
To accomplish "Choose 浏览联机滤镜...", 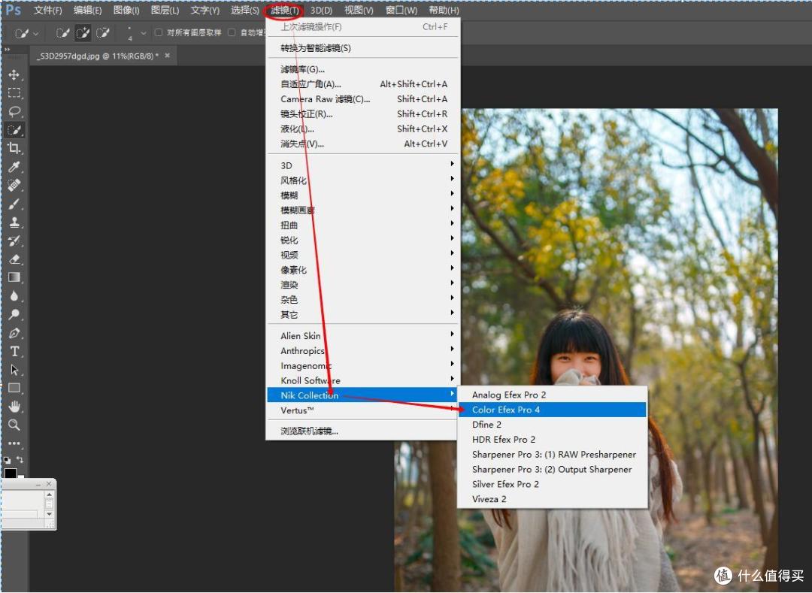I will (x=362, y=431).
